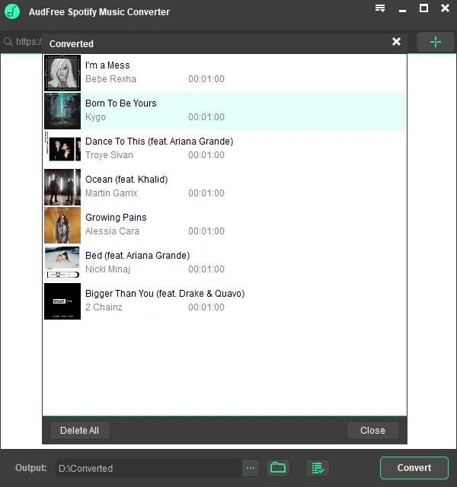Screen dimensions: 457x487
Task: Close the Converted panel with X
Action: [x=396, y=42]
